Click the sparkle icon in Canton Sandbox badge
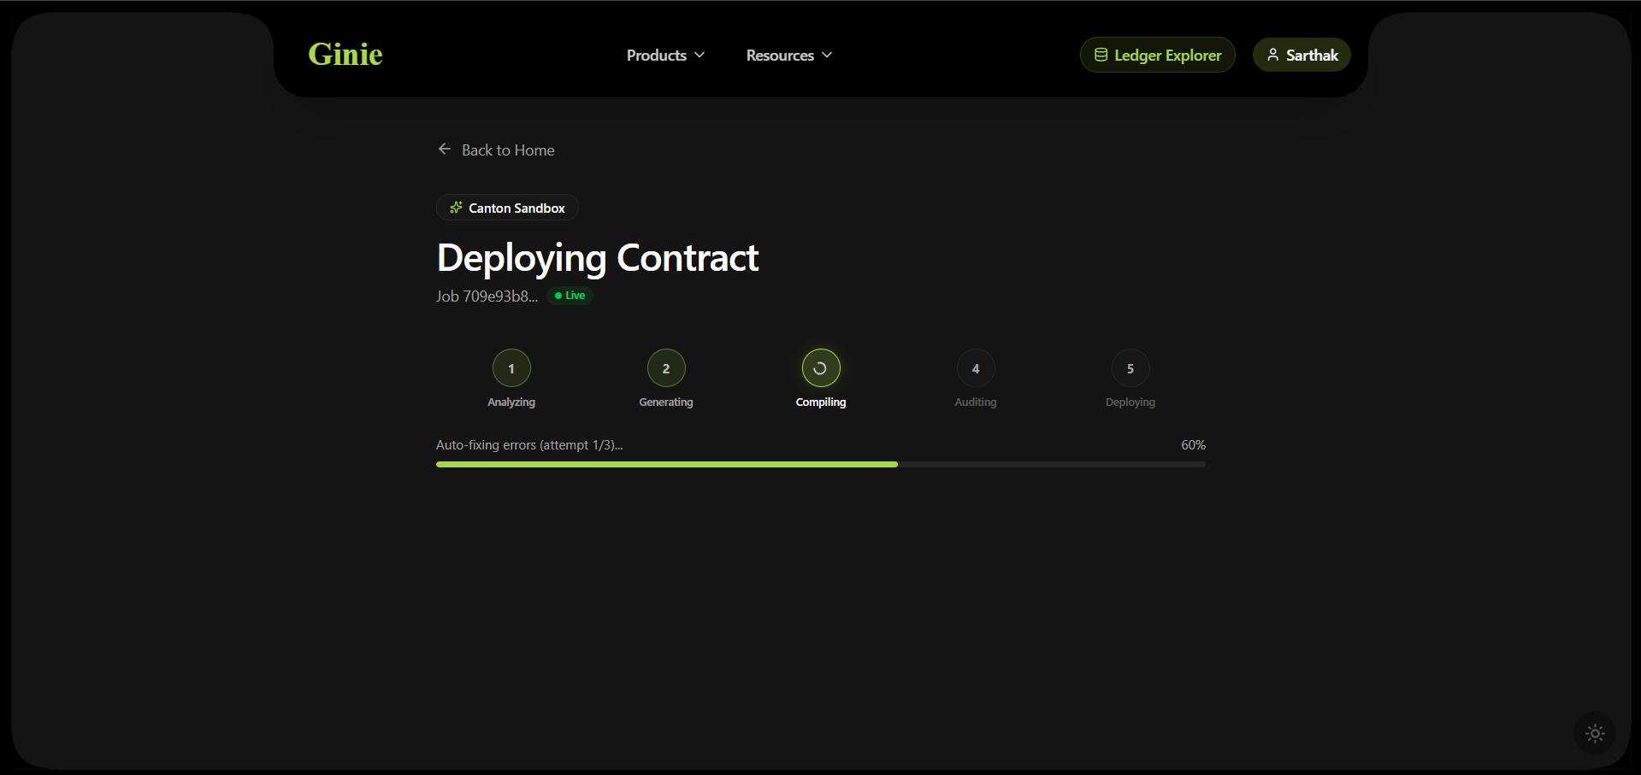The width and height of the screenshot is (1641, 775). point(456,208)
